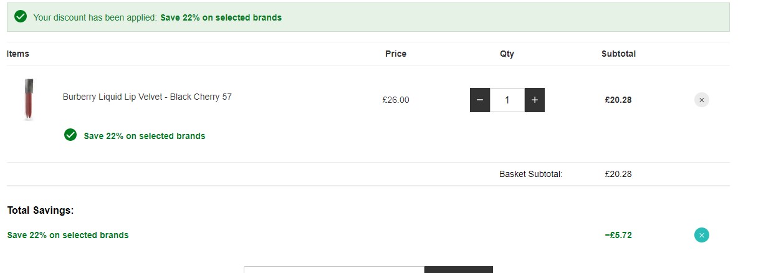Click the quantity input field showing 1

coord(507,100)
